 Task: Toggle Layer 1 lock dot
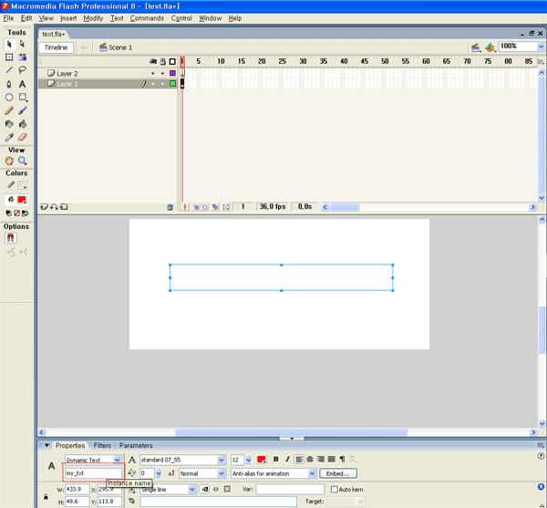coord(162,84)
